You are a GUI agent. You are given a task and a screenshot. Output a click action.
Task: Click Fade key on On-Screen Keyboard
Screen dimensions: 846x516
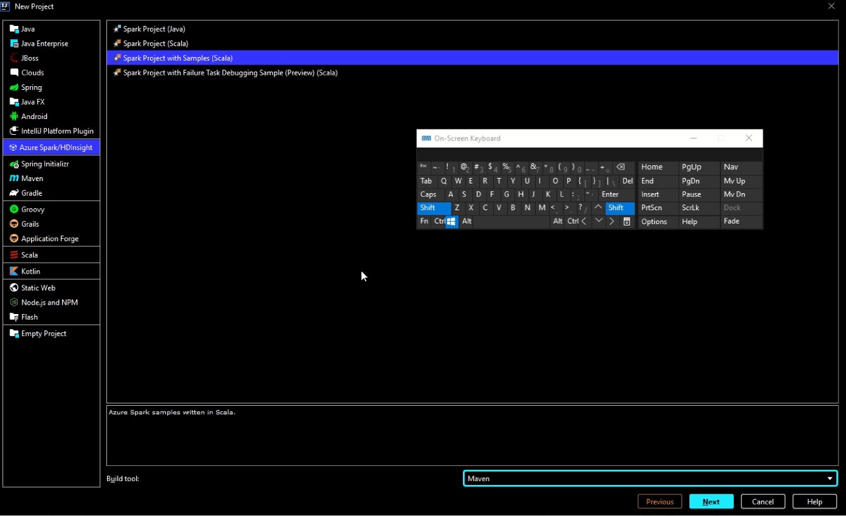tap(741, 222)
